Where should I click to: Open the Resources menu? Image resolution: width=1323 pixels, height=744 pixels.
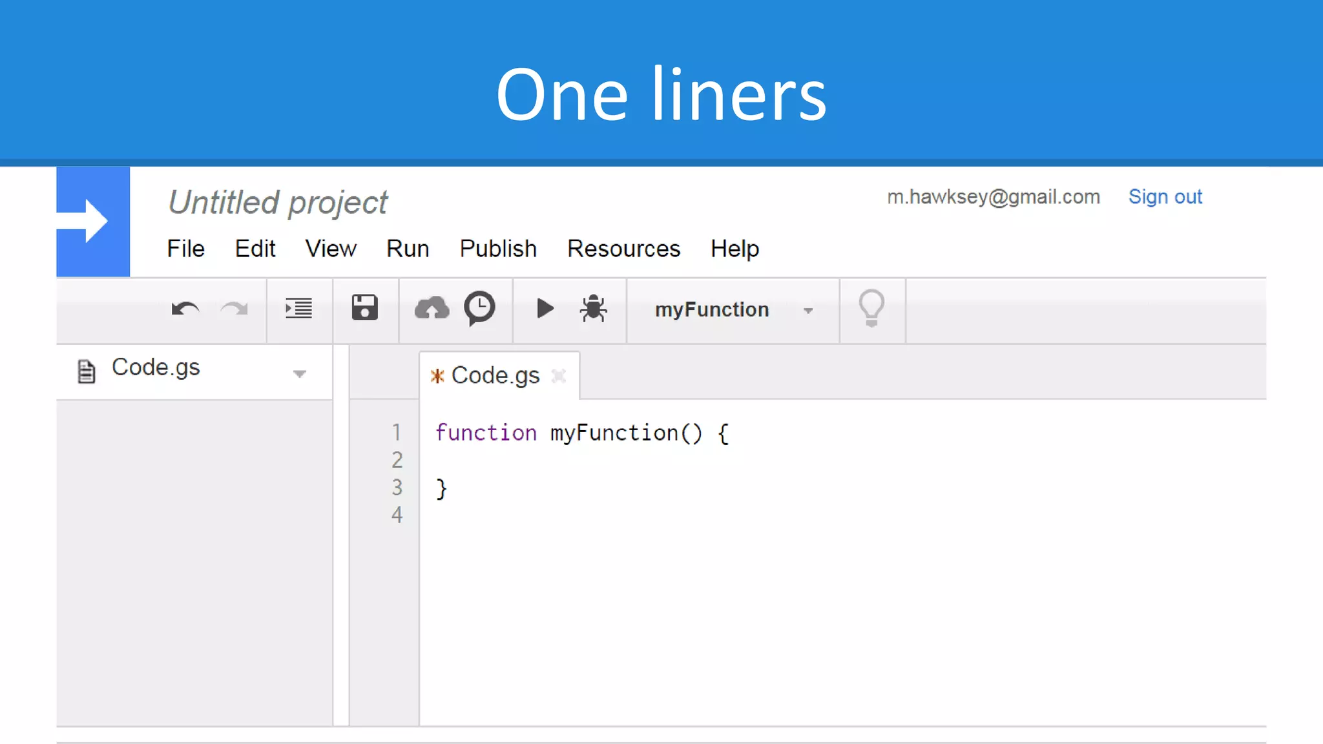pyautogui.click(x=623, y=249)
